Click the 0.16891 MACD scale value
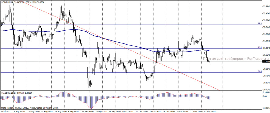This screenshot has width=270, height=113. 266,92
